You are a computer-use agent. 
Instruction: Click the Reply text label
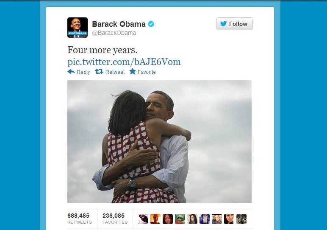coord(83,72)
